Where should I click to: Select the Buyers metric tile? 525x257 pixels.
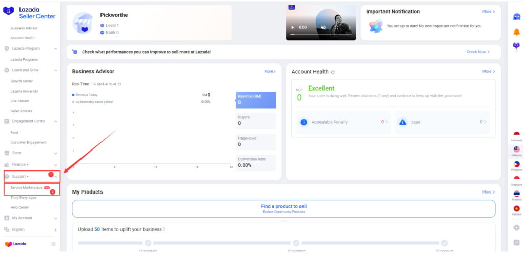256,121
